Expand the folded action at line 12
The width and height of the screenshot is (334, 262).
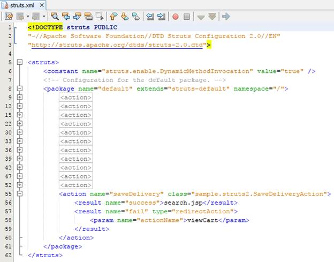(x=20, y=106)
